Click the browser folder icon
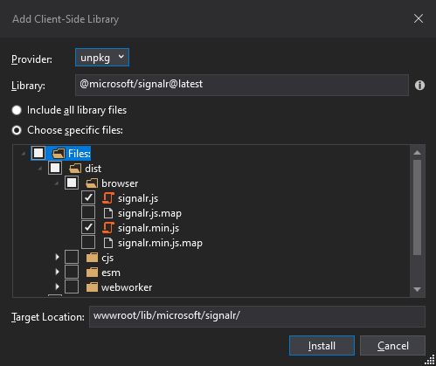Screen dimensions: 436x366 92,183
